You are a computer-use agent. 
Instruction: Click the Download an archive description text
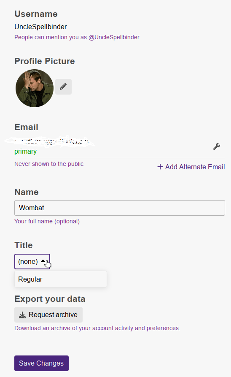click(x=97, y=328)
